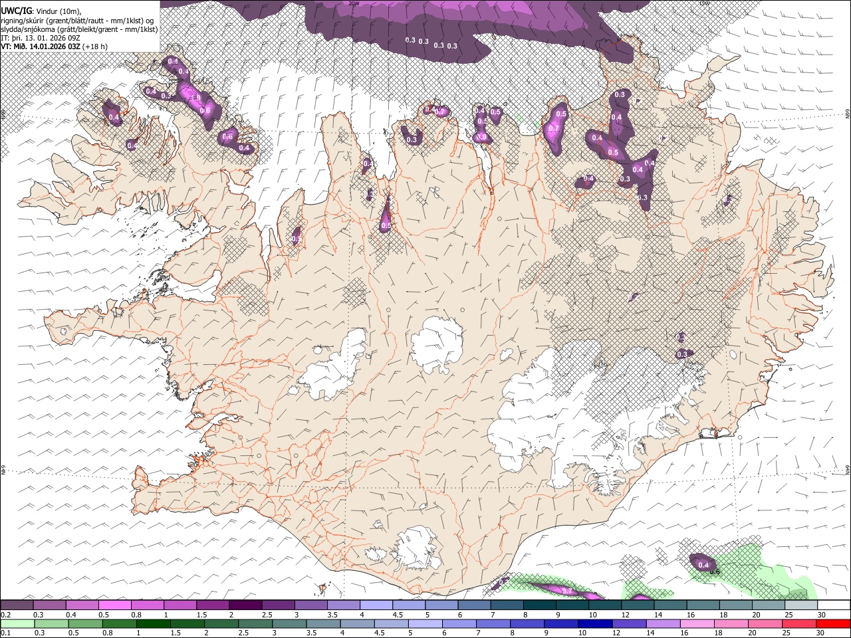This screenshot has height=638, width=851.
Task: Click the "1.0" snowfall value on the map
Action: click(194, 98)
